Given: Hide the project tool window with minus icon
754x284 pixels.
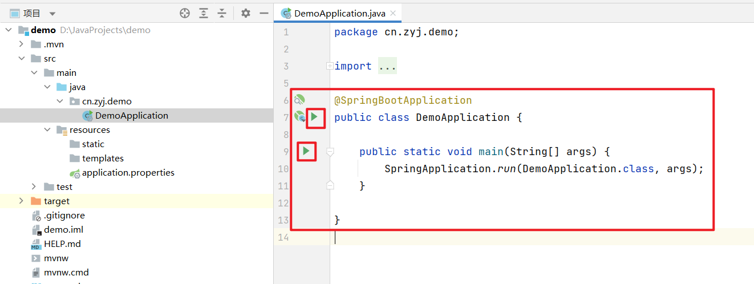Looking at the screenshot, I should click(264, 13).
